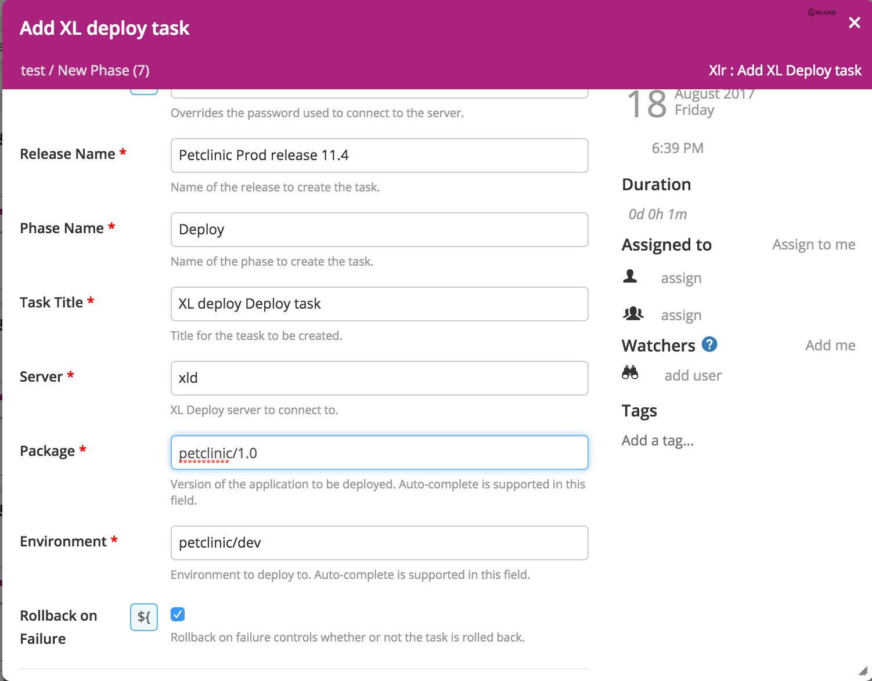
Task: Open the Watchers help question mark
Action: [709, 345]
